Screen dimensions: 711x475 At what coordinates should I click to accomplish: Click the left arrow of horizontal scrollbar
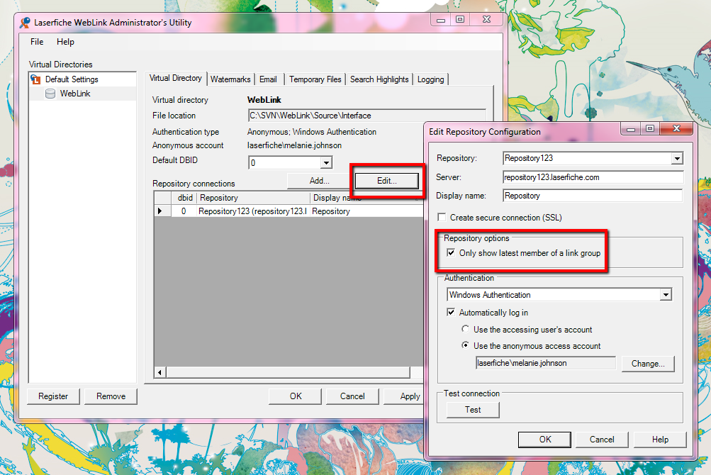(x=159, y=372)
